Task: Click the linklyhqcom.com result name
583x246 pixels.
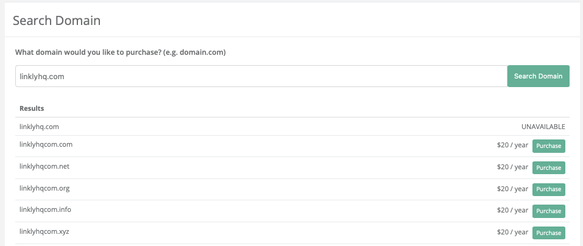Action: pyautogui.click(x=46, y=144)
